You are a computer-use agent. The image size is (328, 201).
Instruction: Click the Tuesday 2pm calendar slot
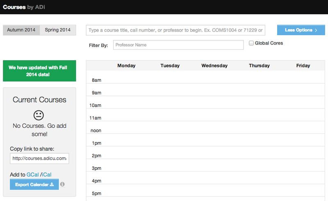(x=170, y=152)
